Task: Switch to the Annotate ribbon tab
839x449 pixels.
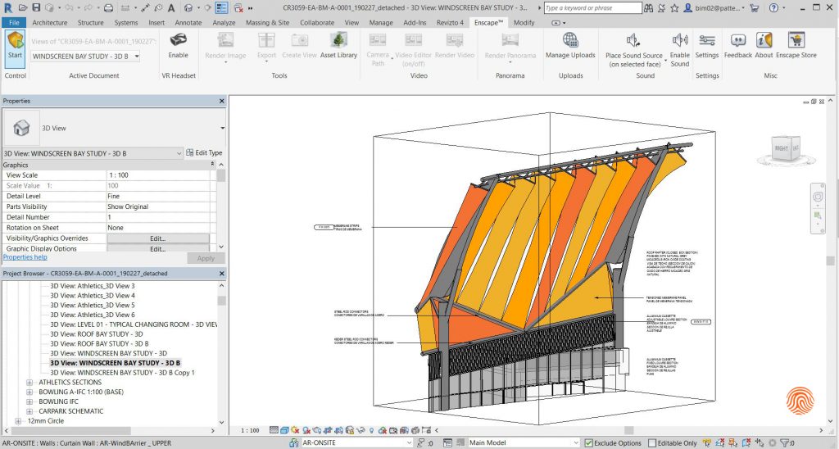Action: coord(188,22)
